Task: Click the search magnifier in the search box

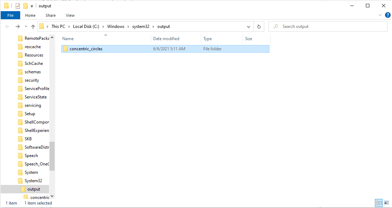Action: [275, 27]
